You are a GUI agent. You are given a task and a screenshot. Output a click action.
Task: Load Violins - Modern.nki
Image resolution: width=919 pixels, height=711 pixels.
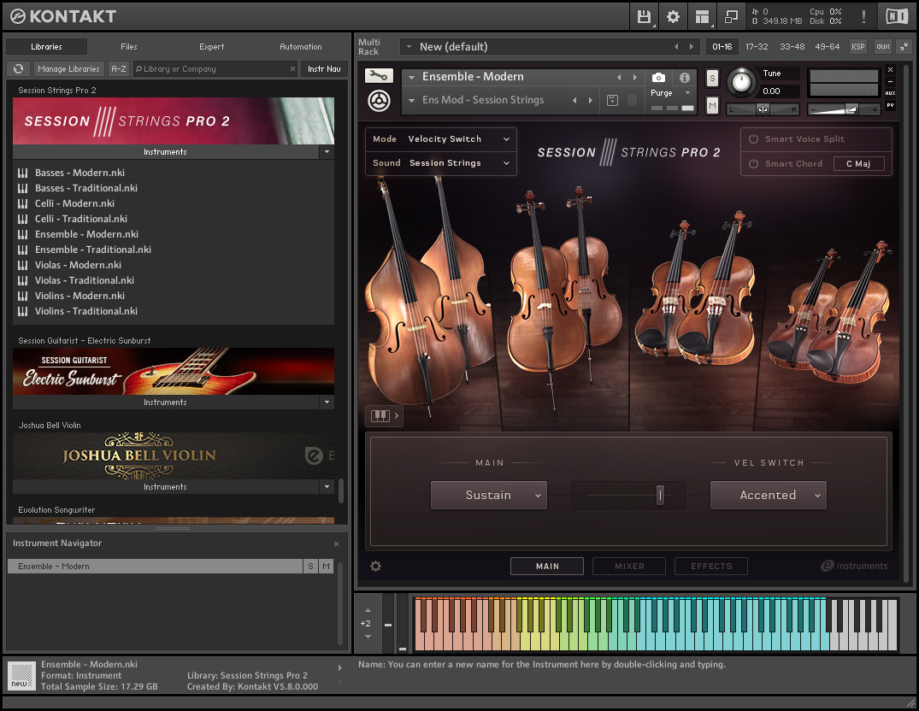coord(80,296)
